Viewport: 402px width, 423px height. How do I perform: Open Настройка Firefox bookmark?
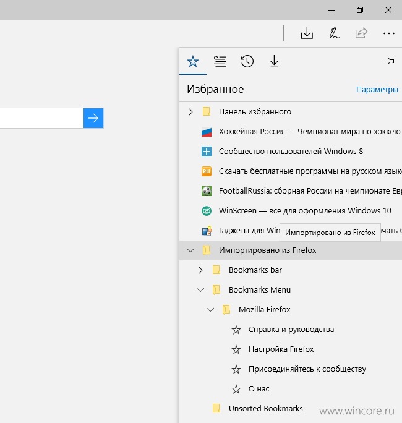(x=281, y=349)
